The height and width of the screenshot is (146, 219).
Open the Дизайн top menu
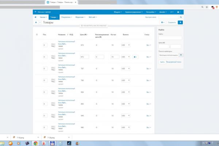click(163, 12)
